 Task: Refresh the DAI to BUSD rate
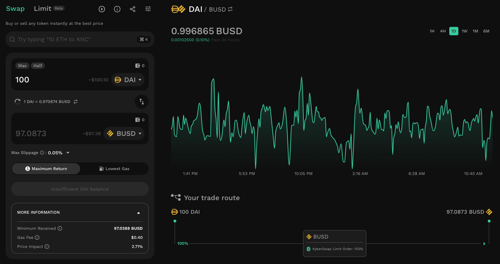tap(17, 102)
